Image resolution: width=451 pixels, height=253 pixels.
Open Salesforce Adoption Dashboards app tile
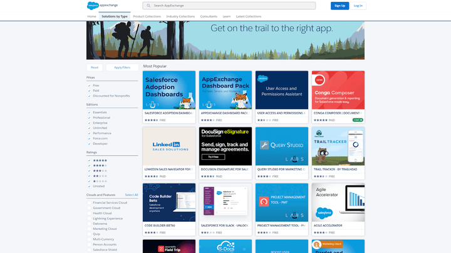point(169,97)
